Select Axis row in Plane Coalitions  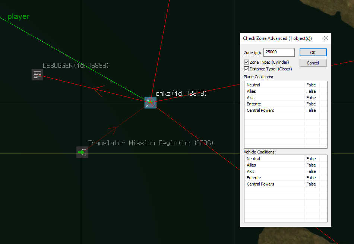pyautogui.click(x=285, y=98)
